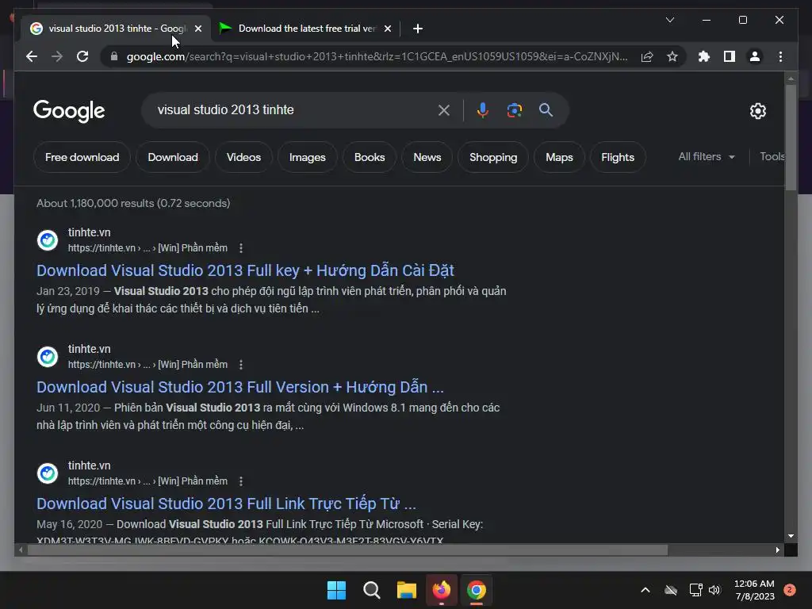Click the tinhte.vn favicon of the third result
The image size is (812, 609).
pos(47,473)
